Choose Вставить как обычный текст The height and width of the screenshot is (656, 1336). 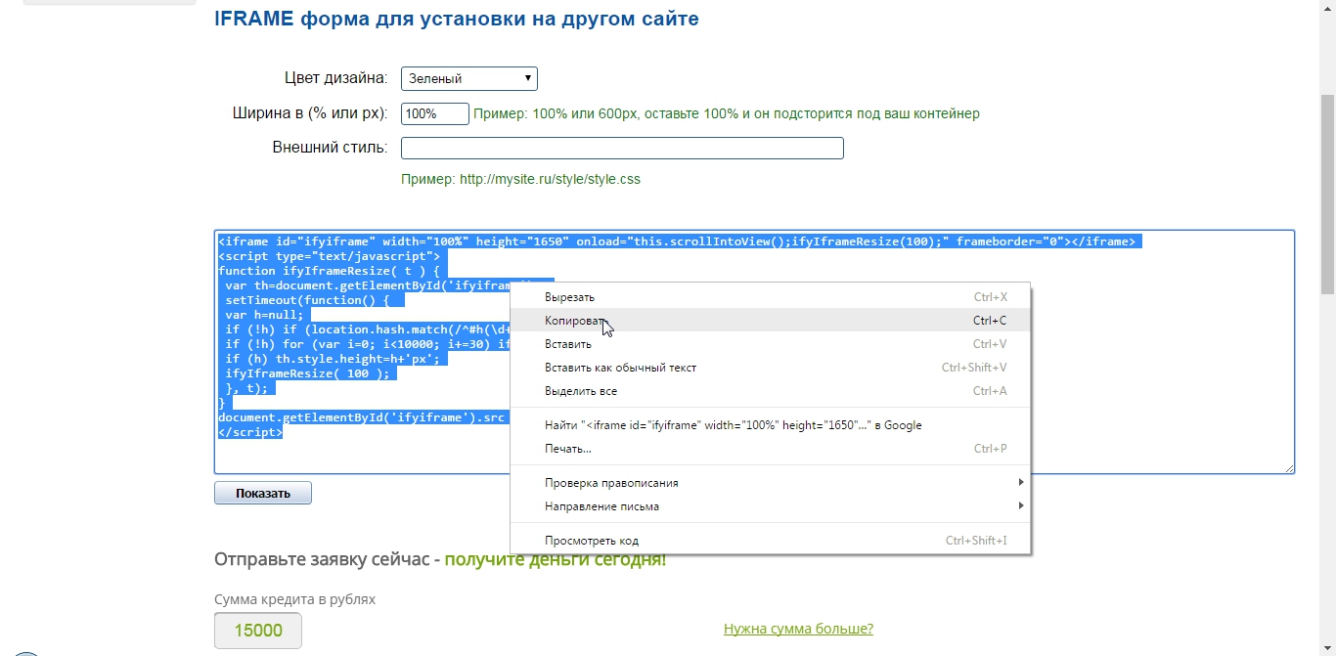pyautogui.click(x=620, y=368)
